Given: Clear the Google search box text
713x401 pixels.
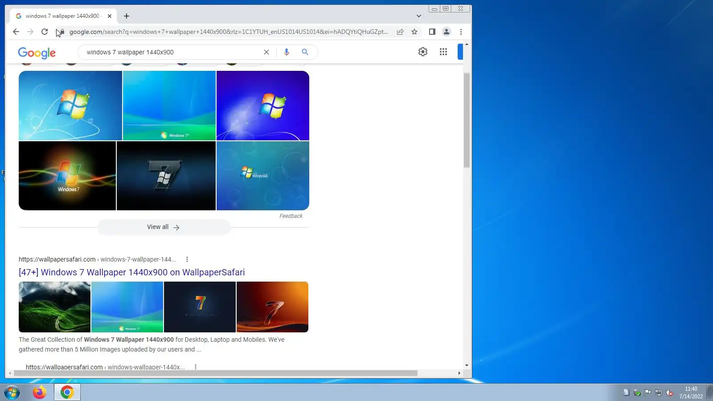Looking at the screenshot, I should pos(266,52).
